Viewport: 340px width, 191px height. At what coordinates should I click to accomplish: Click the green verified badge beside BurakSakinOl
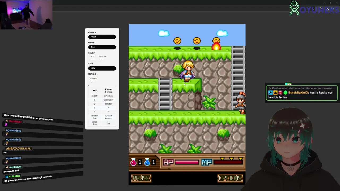click(x=285, y=93)
